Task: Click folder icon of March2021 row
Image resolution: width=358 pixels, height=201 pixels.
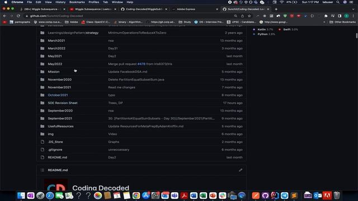Action: click(x=43, y=41)
